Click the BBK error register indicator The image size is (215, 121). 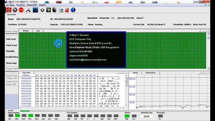coord(70,116)
